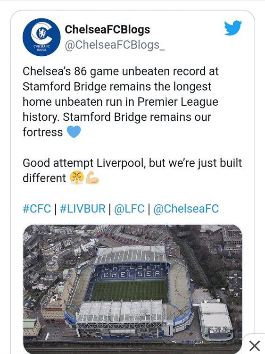This screenshot has height=354, width=265.
Task: Click the green pitch in the stadium photo
Action: click(130, 291)
